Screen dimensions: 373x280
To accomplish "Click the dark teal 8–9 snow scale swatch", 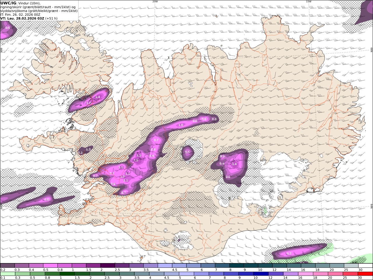I will pyautogui.click(x=237, y=266).
